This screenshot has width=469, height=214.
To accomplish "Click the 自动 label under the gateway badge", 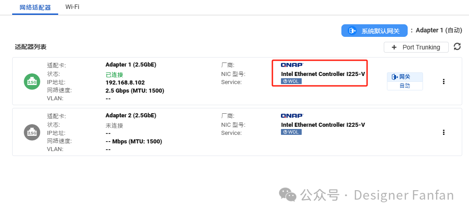I will 405,86.
